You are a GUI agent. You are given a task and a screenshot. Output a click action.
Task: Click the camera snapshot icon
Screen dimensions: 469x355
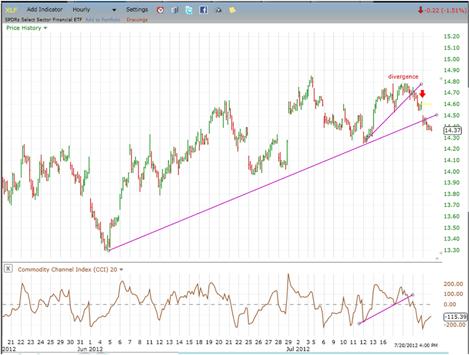point(218,10)
